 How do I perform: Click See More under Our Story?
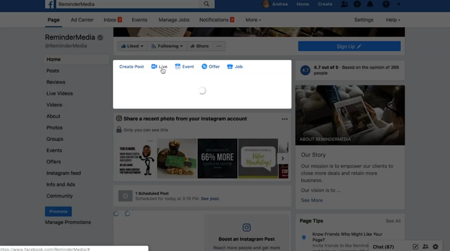[312, 200]
